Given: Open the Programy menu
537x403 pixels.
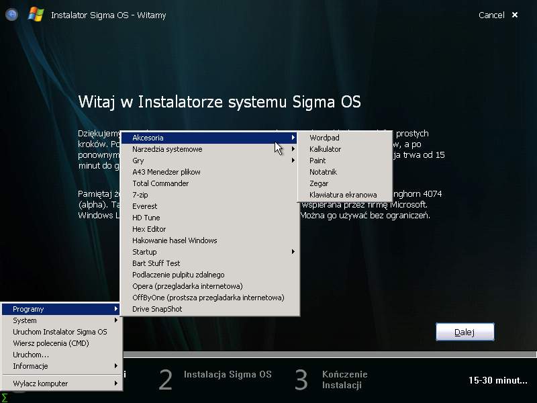Looking at the screenshot, I should (x=61, y=309).
